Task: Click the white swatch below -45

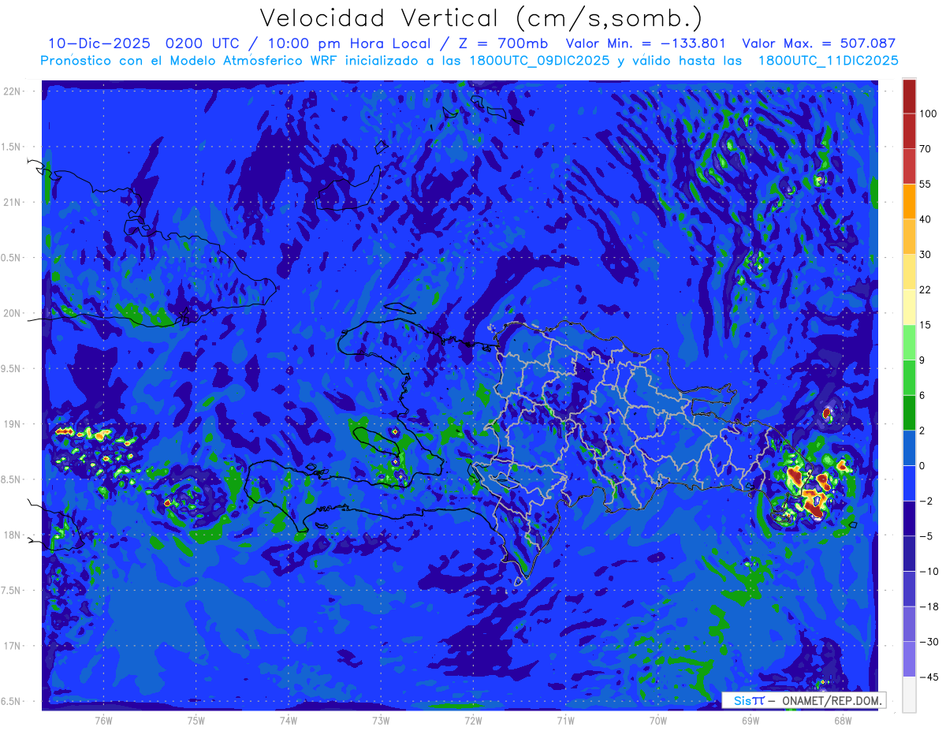Action: pyautogui.click(x=909, y=694)
